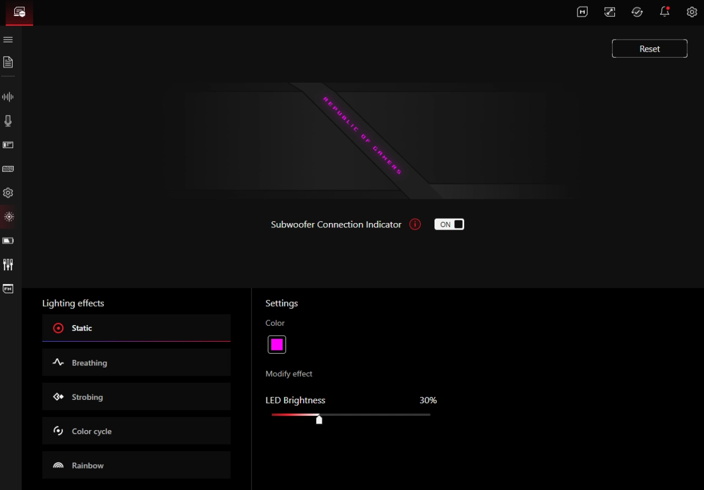
Task: Open the magenta color swatch picker
Action: (x=277, y=344)
